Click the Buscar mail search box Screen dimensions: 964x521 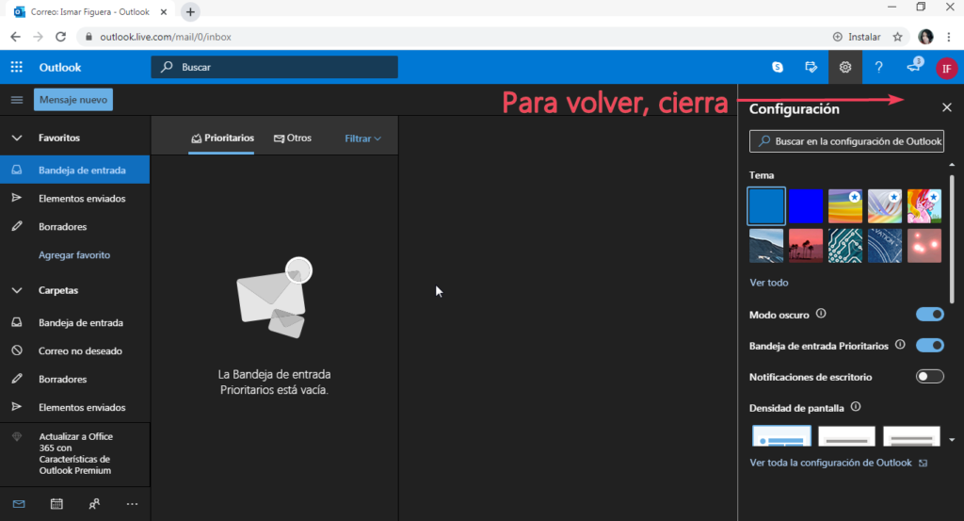(274, 67)
